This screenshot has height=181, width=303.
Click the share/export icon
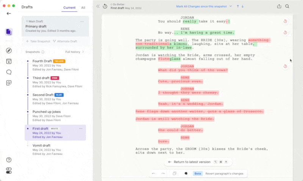pos(279,6)
